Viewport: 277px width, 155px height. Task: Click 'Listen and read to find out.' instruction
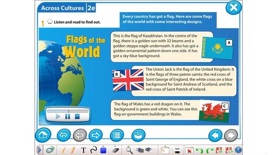click(x=77, y=22)
